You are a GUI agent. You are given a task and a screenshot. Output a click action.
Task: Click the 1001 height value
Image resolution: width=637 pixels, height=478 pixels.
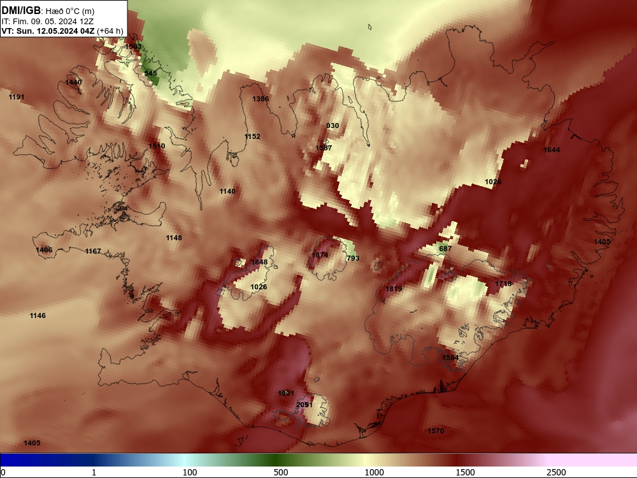286,393
